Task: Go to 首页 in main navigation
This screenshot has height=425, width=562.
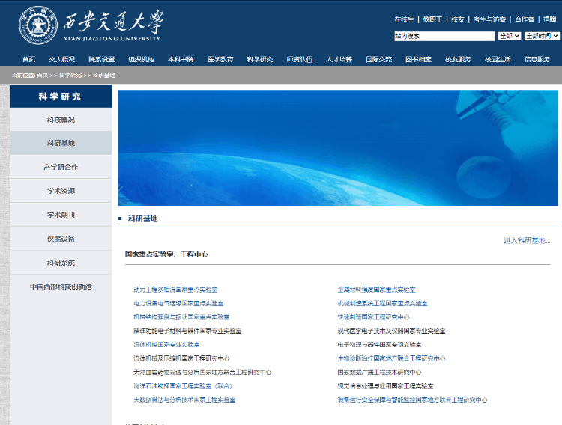Action: point(28,59)
